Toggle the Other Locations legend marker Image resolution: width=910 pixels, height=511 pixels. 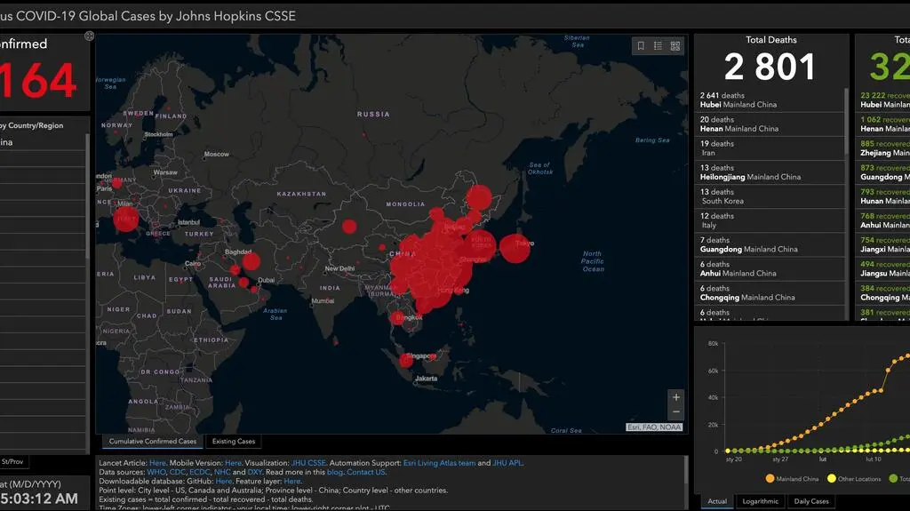coord(832,478)
